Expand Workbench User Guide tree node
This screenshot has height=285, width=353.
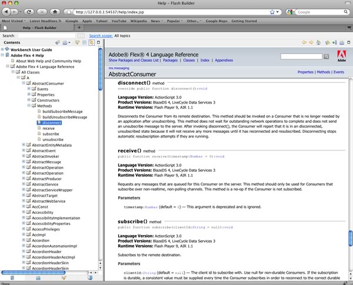[2, 49]
